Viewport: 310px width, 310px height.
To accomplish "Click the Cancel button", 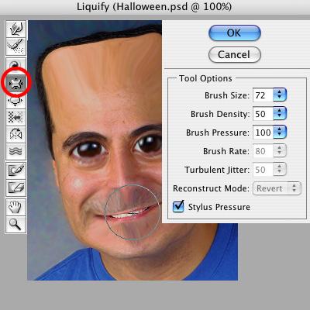I will tap(234, 55).
